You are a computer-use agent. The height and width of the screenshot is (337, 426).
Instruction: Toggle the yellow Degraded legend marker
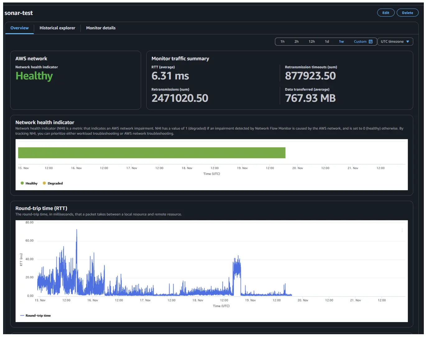(44, 183)
